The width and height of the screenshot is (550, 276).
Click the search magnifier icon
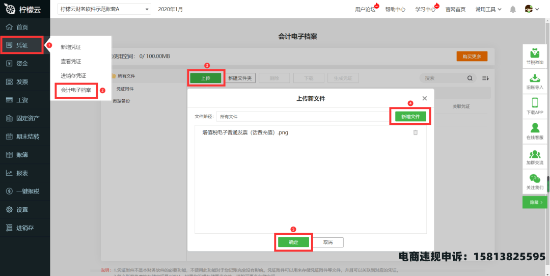pyautogui.click(x=470, y=78)
